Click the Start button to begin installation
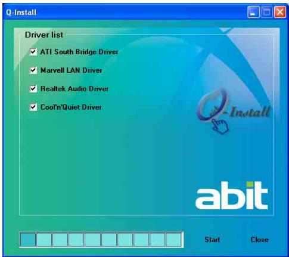The height and width of the screenshot is (257, 289). 212,240
